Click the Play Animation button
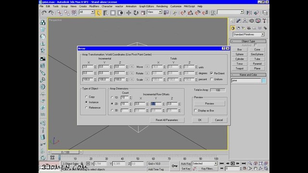The image size is (308, 173). click(232, 163)
